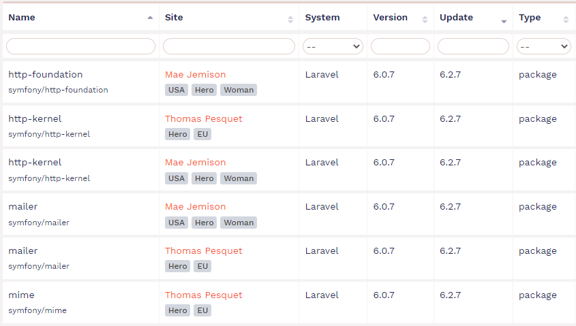The width and height of the screenshot is (576, 326).
Task: Open Thomas Pesquet link in mailer row
Action: 204,251
